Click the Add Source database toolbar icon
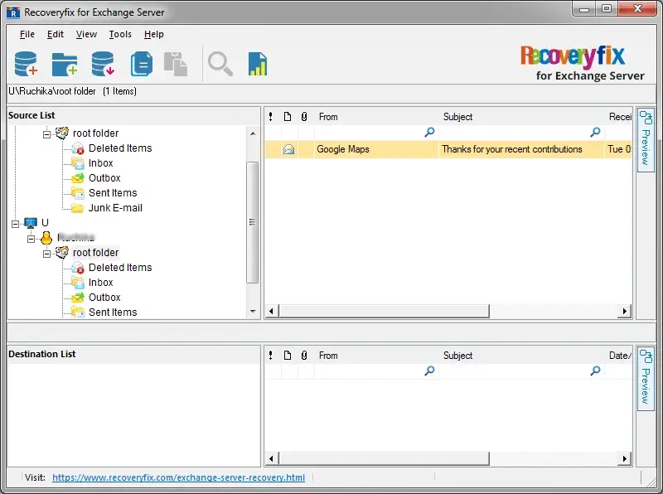The image size is (663, 494). click(26, 64)
